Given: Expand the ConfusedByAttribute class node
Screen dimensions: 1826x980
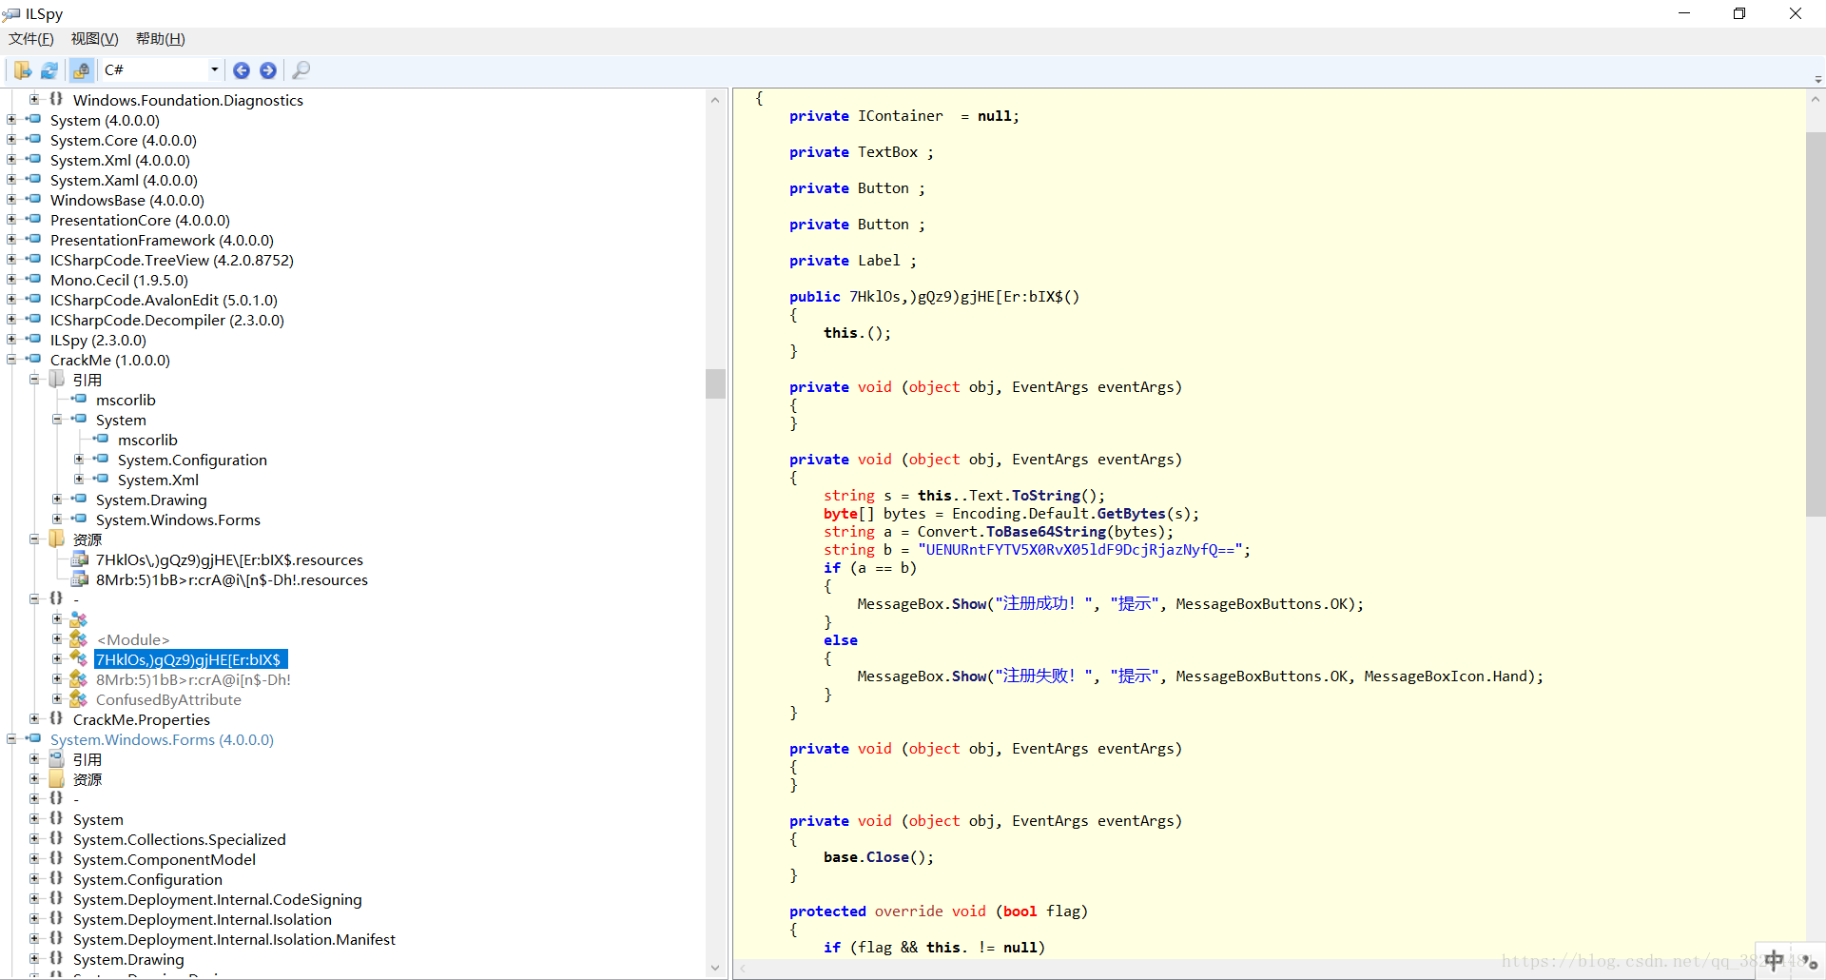Looking at the screenshot, I should pyautogui.click(x=57, y=699).
